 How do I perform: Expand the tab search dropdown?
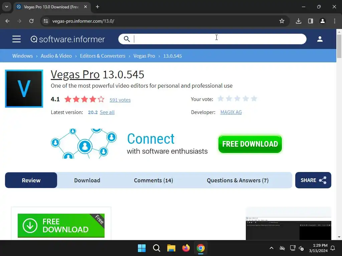click(x=7, y=7)
